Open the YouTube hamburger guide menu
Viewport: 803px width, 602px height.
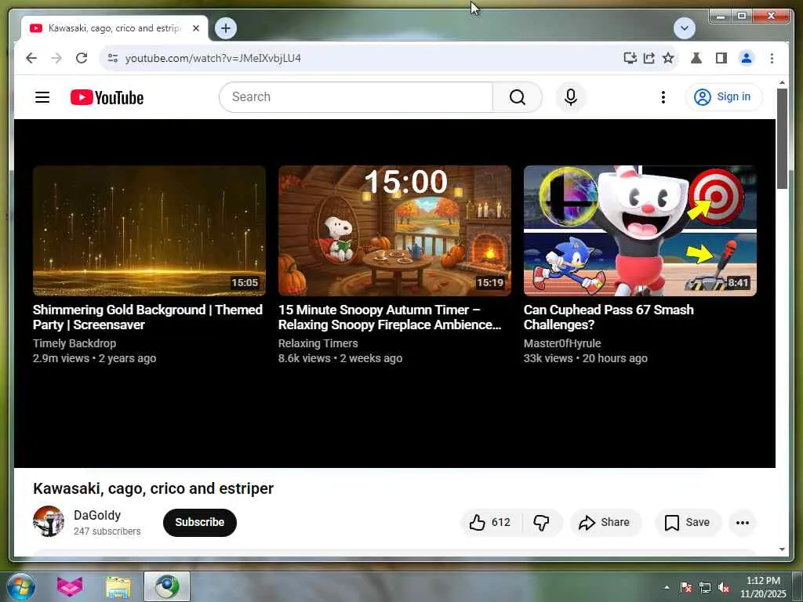42,97
